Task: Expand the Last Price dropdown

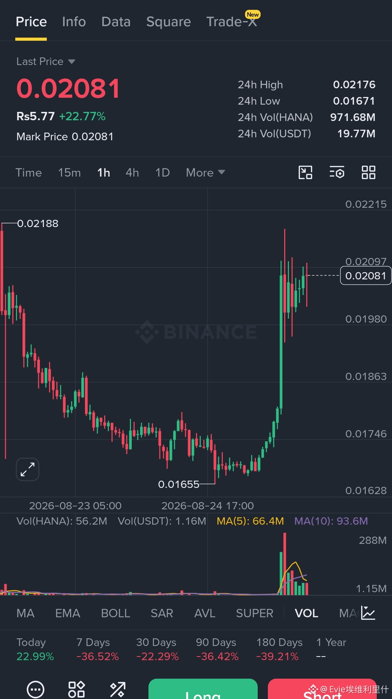Action: click(x=46, y=61)
